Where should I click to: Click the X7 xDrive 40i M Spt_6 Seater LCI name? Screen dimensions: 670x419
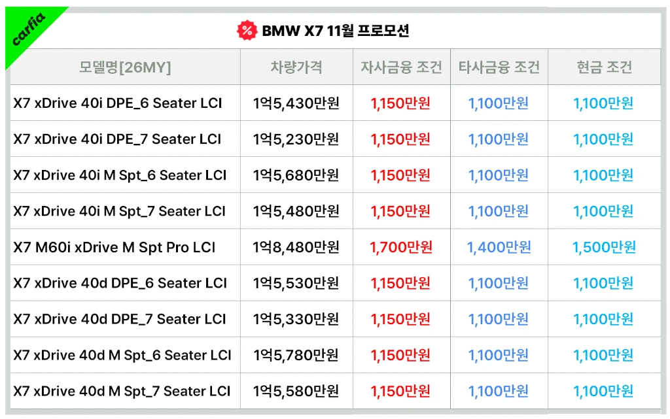click(120, 175)
